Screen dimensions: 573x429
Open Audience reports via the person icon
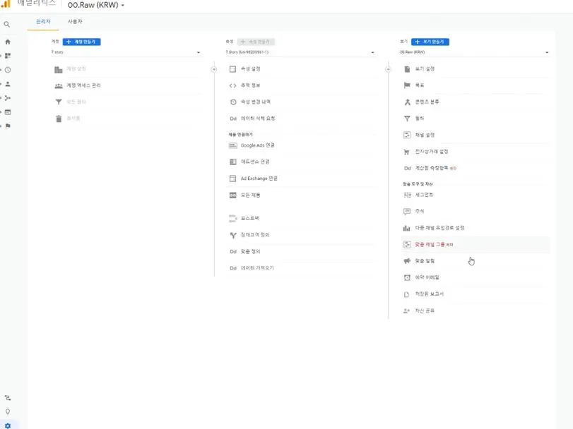point(8,84)
